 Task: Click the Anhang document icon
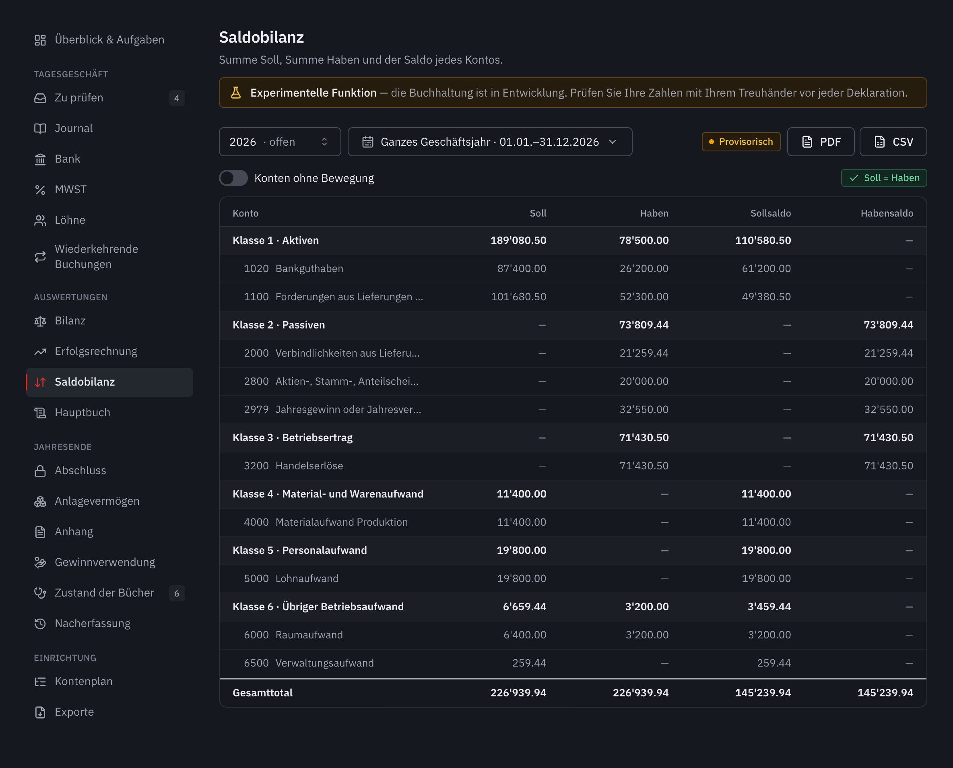(x=40, y=532)
